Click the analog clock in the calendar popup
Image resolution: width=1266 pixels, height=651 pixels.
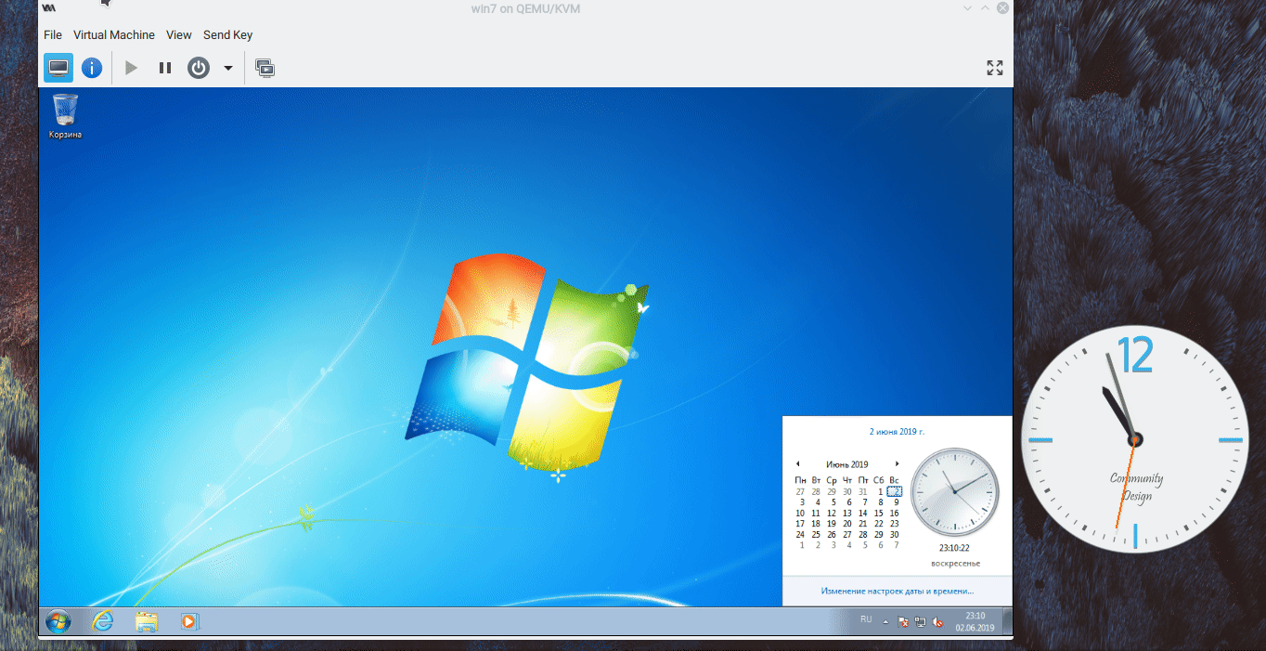click(954, 492)
